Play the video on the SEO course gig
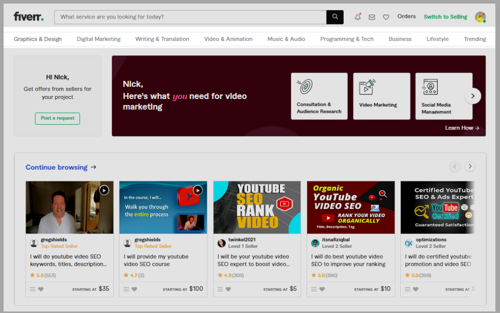This screenshot has height=313, width=500. click(x=198, y=190)
